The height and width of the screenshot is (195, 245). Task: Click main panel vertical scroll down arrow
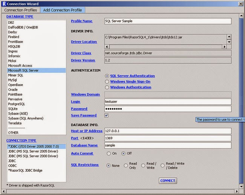(241, 187)
